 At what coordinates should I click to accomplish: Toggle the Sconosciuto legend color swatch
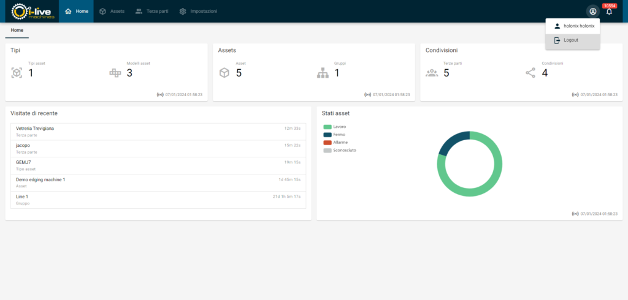pos(327,150)
